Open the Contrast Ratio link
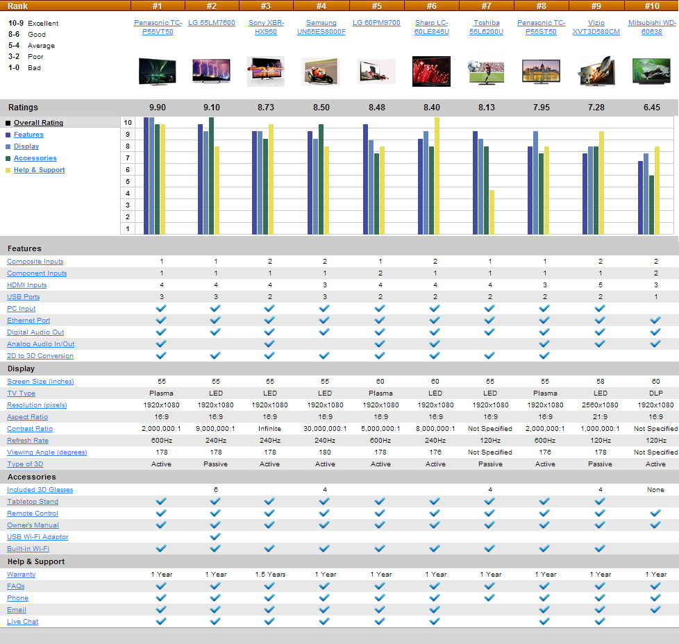Image resolution: width=679 pixels, height=644 pixels. coord(30,428)
